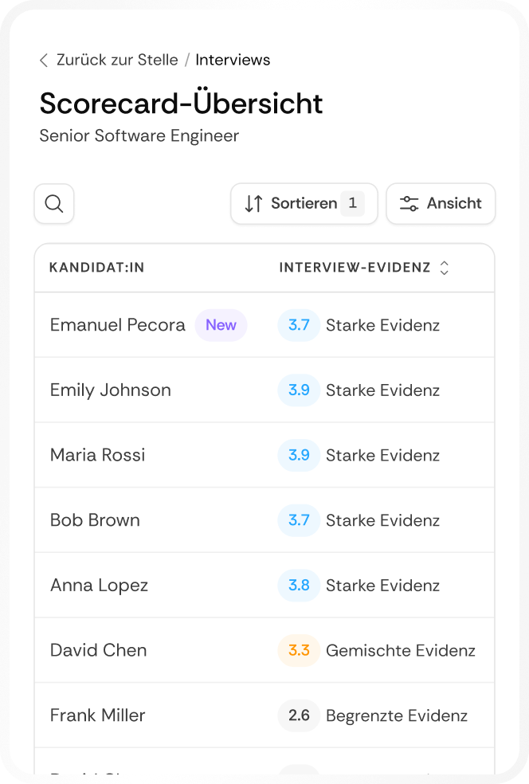Click Frank Miller's grey 2.6 score badge
Screen dimensions: 529x784
pos(299,715)
